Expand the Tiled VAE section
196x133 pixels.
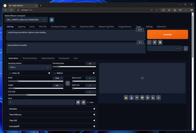(52, 121)
